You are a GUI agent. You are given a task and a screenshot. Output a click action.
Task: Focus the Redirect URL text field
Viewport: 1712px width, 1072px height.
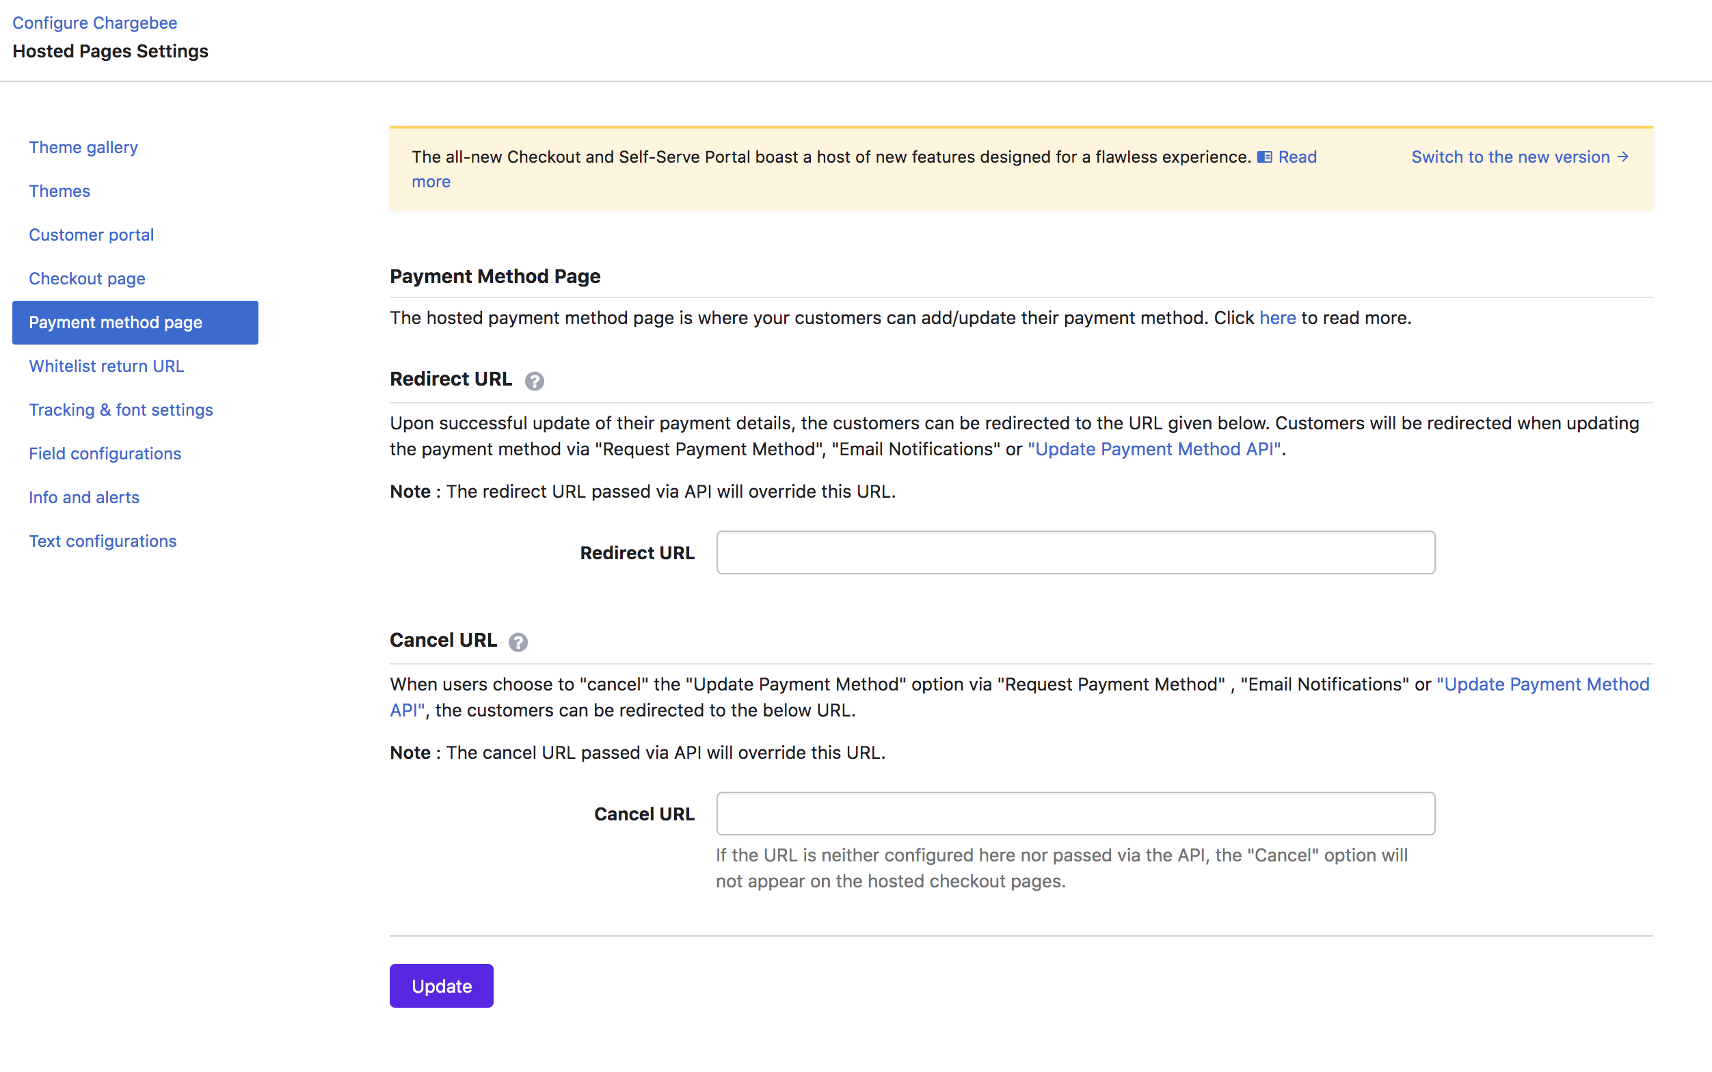tap(1075, 552)
